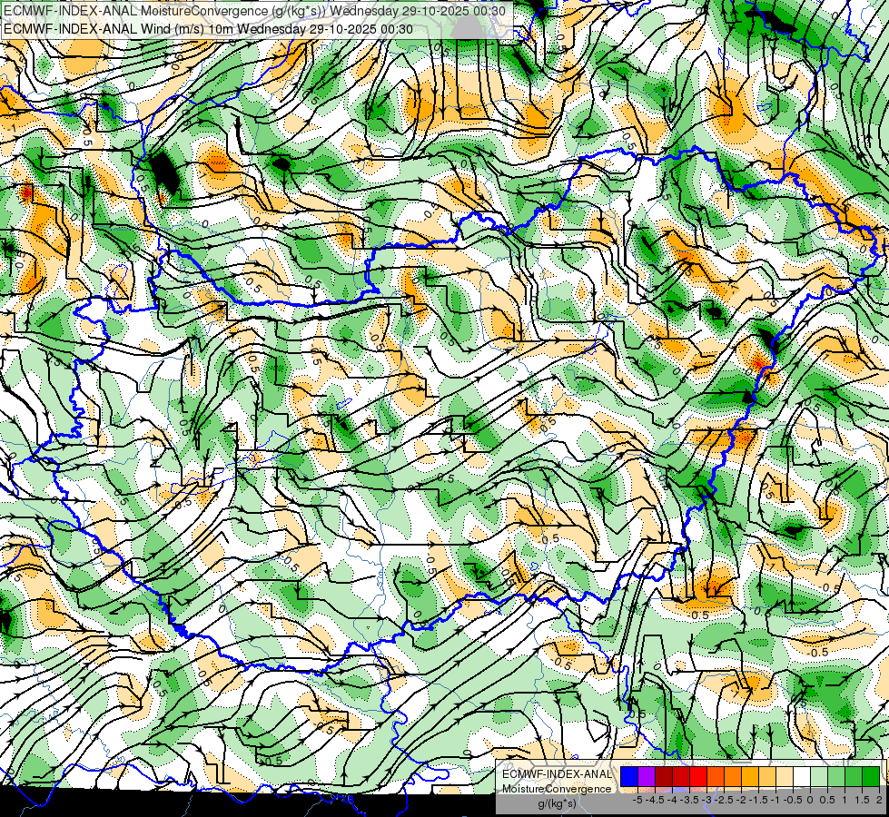The height and width of the screenshot is (817, 889).
Task: Click the legend scale value '-2.5'
Action: pos(722,800)
